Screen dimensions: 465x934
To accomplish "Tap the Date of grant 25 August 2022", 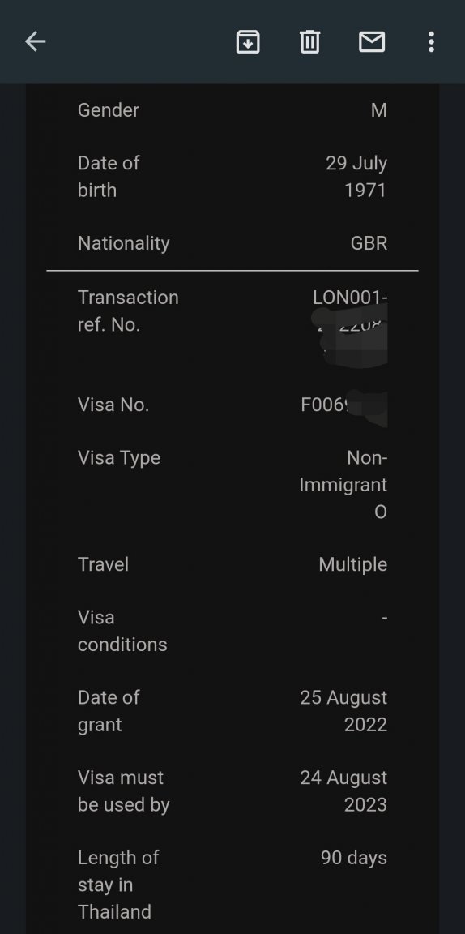I will point(343,710).
